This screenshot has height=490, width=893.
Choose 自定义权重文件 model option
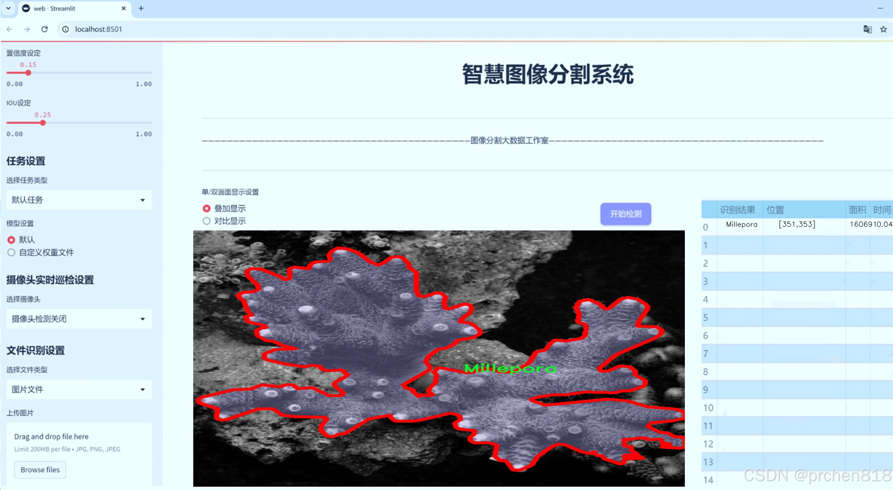12,252
